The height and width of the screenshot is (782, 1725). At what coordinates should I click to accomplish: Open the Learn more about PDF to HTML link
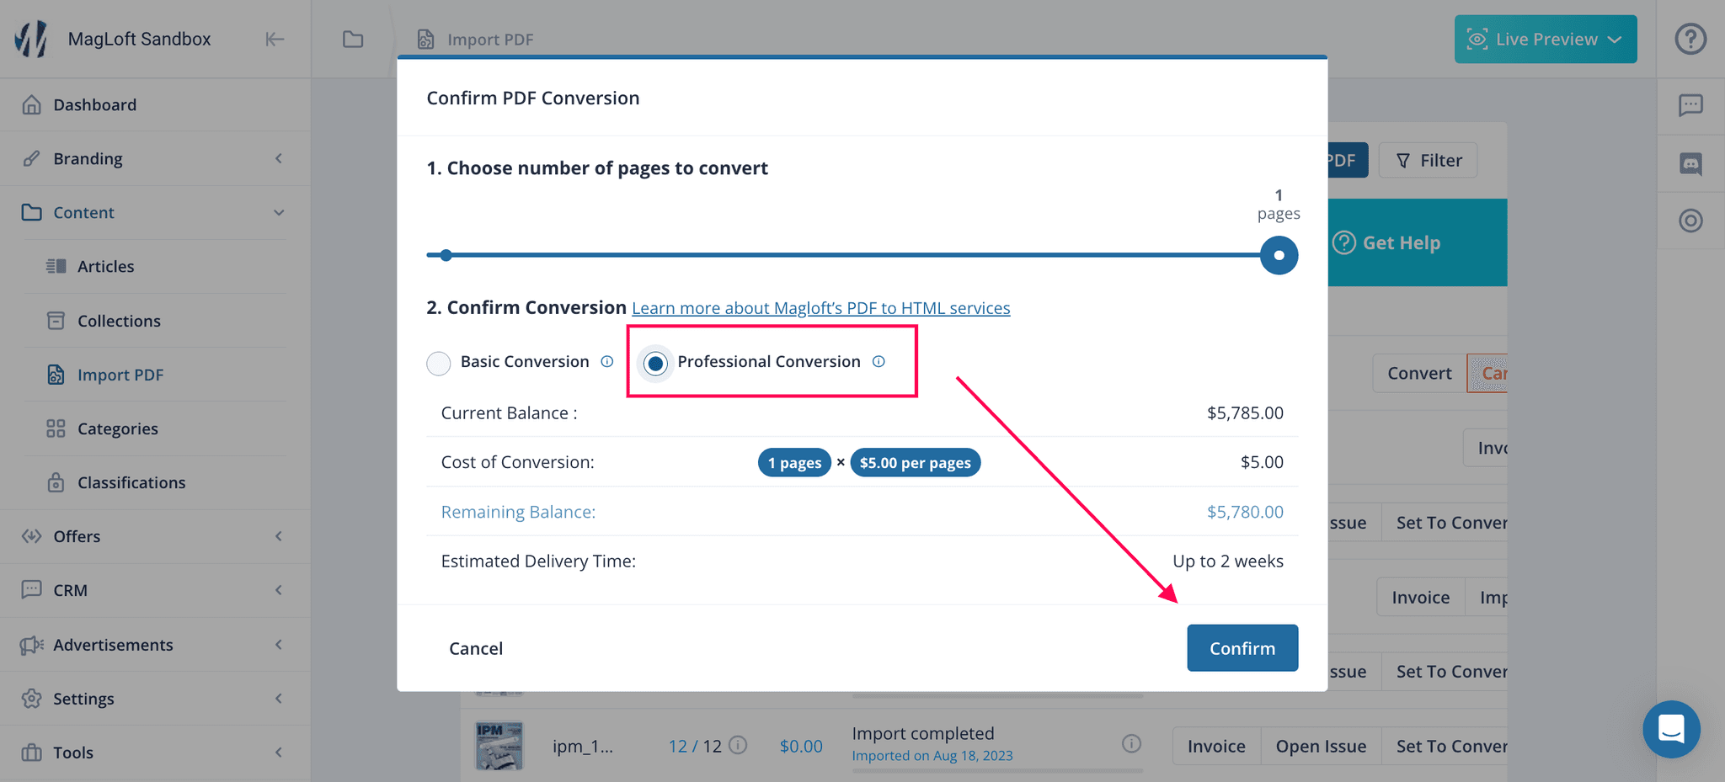coord(820,309)
